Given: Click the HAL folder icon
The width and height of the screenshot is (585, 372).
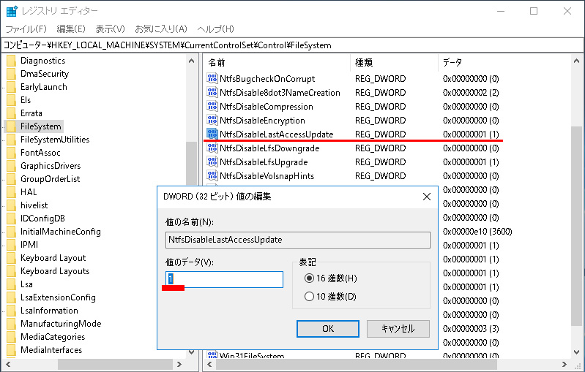Looking at the screenshot, I should click(11, 192).
